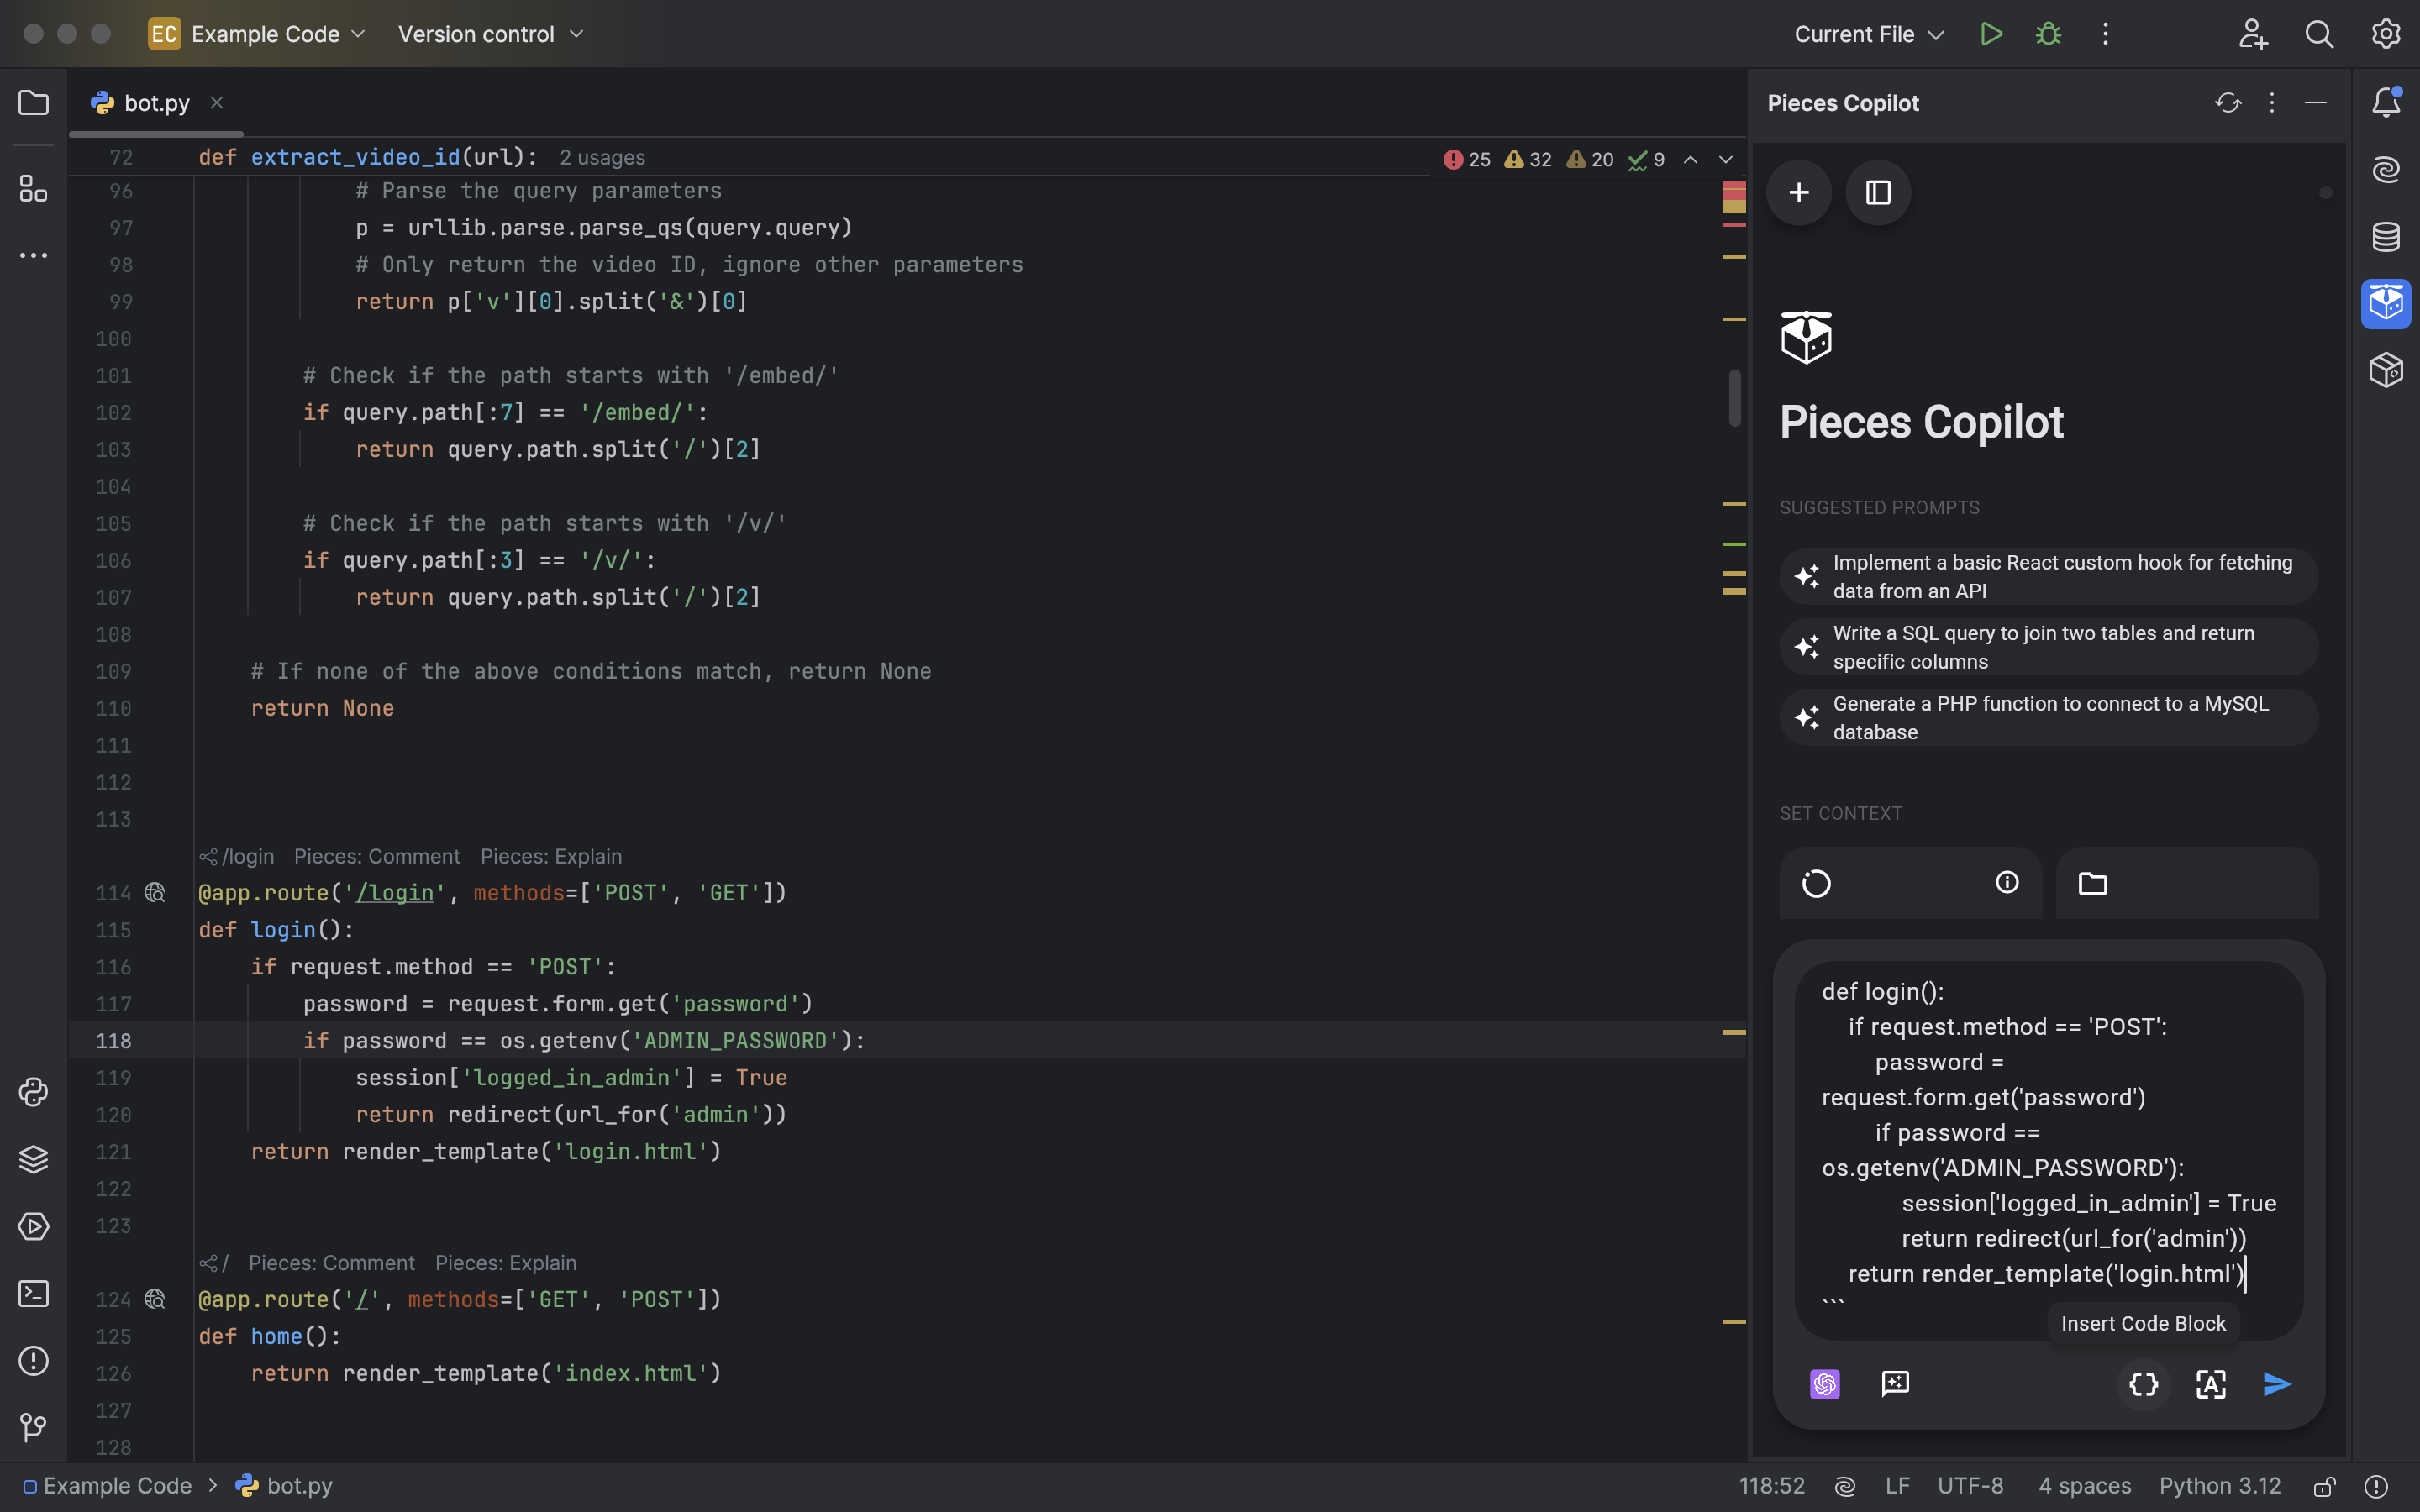Open the Python Console tool window
This screenshot has width=2420, height=1512.
pos(33,1092)
